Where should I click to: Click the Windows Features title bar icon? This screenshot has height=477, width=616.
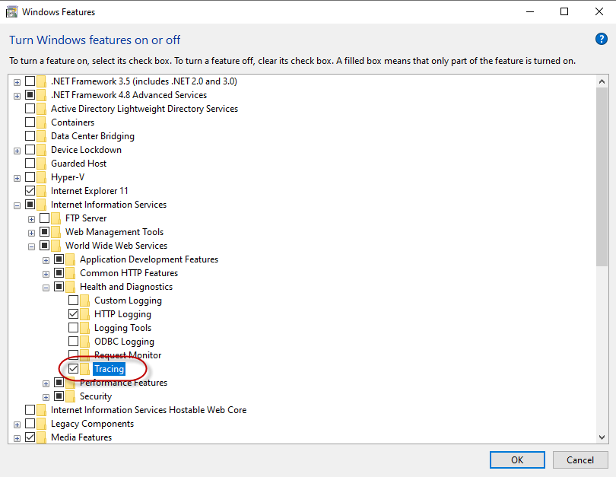[x=11, y=12]
